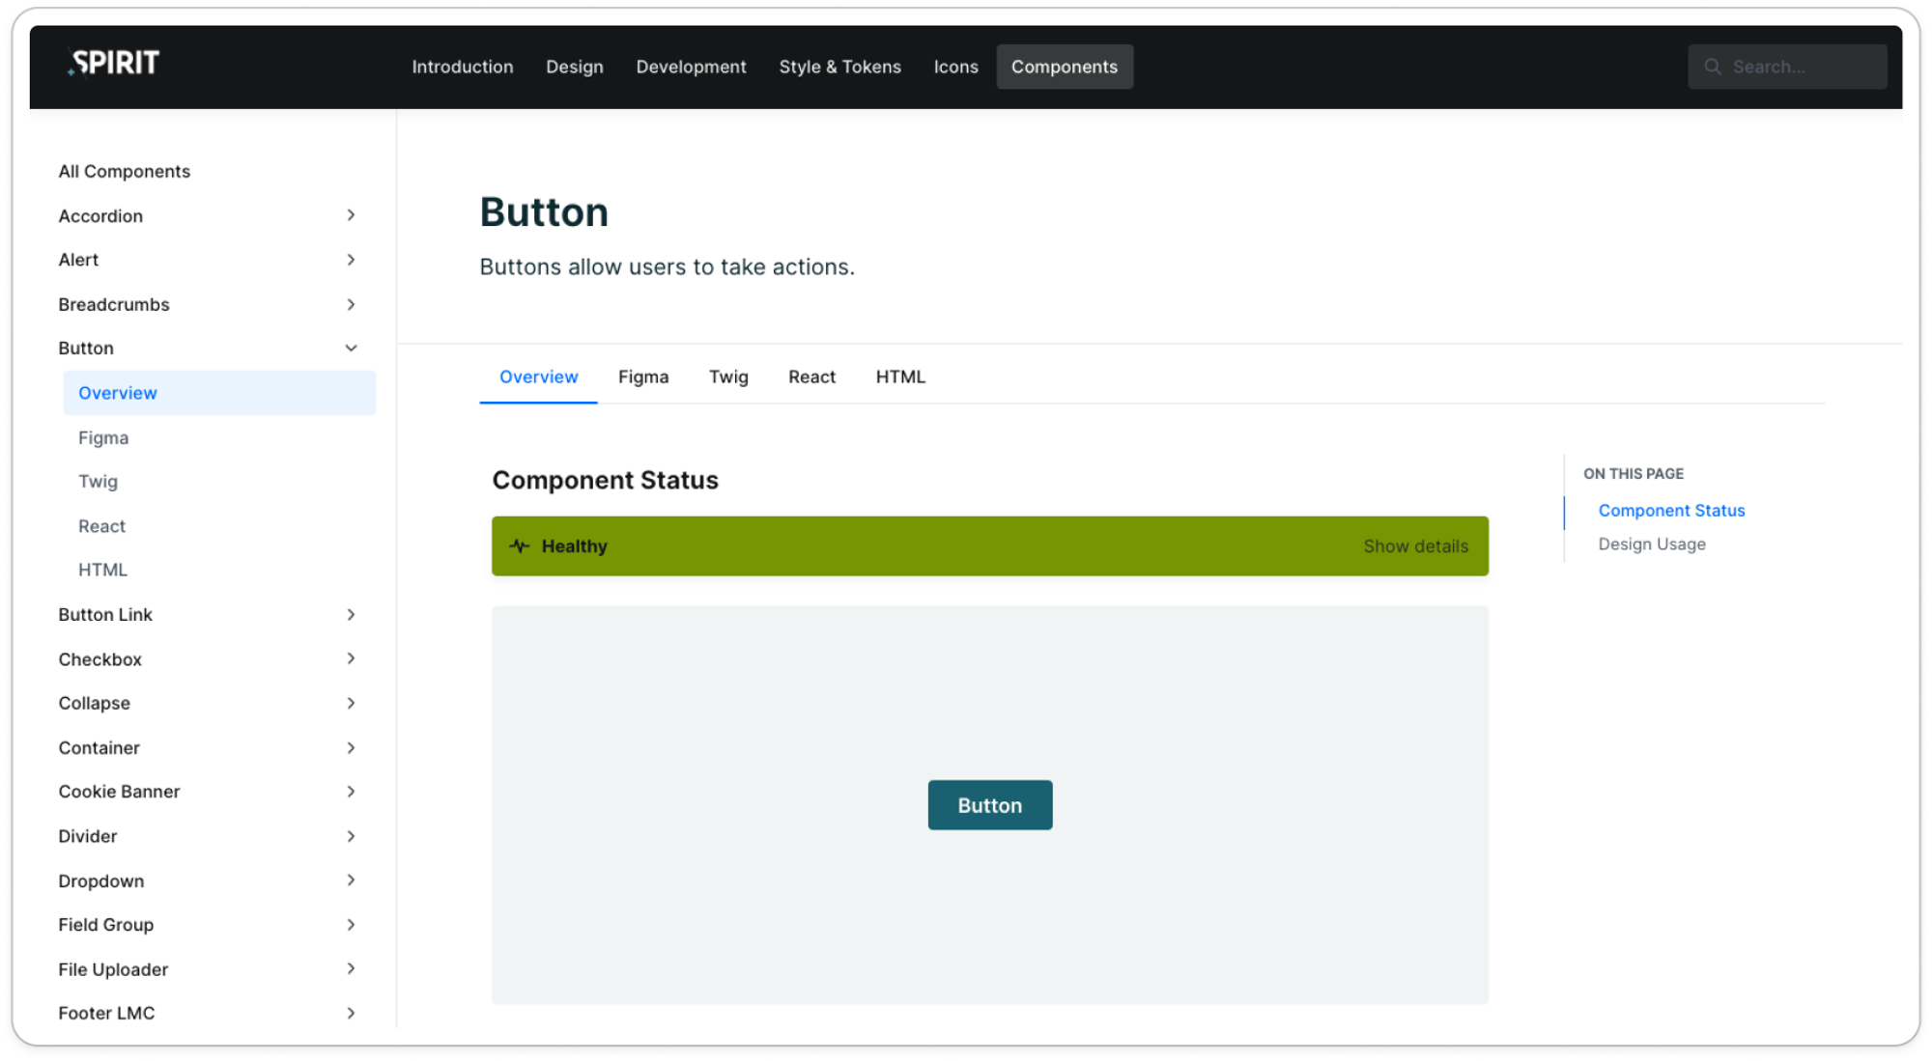Click the Spirit logo in header

[114, 64]
